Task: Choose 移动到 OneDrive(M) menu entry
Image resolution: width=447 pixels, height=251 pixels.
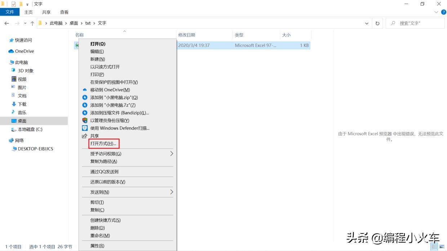Action: click(128, 90)
